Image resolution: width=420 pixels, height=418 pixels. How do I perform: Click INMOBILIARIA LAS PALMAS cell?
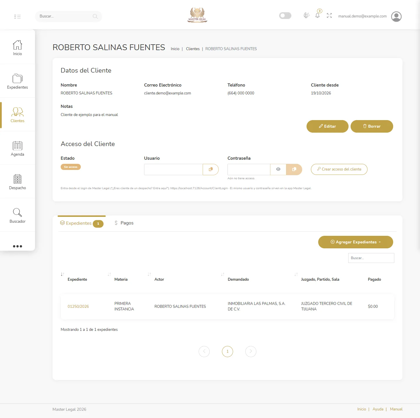pyautogui.click(x=256, y=306)
